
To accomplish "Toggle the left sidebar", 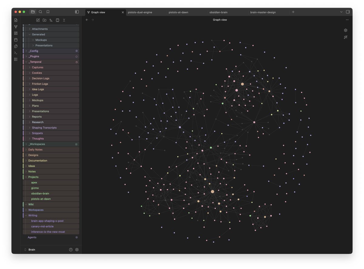I will (x=77, y=12).
